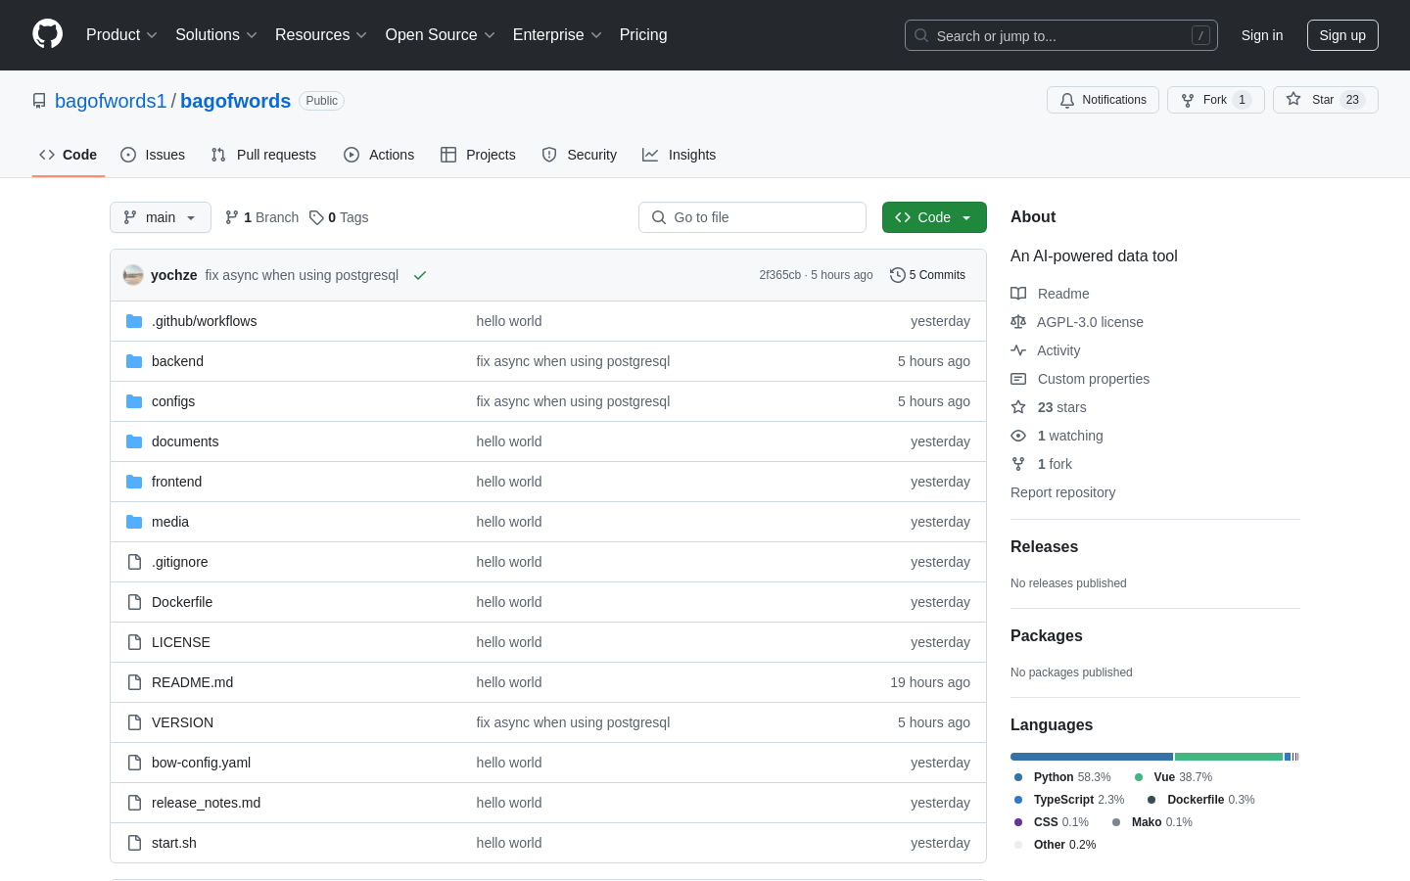Click the Report repository link

1062,492
